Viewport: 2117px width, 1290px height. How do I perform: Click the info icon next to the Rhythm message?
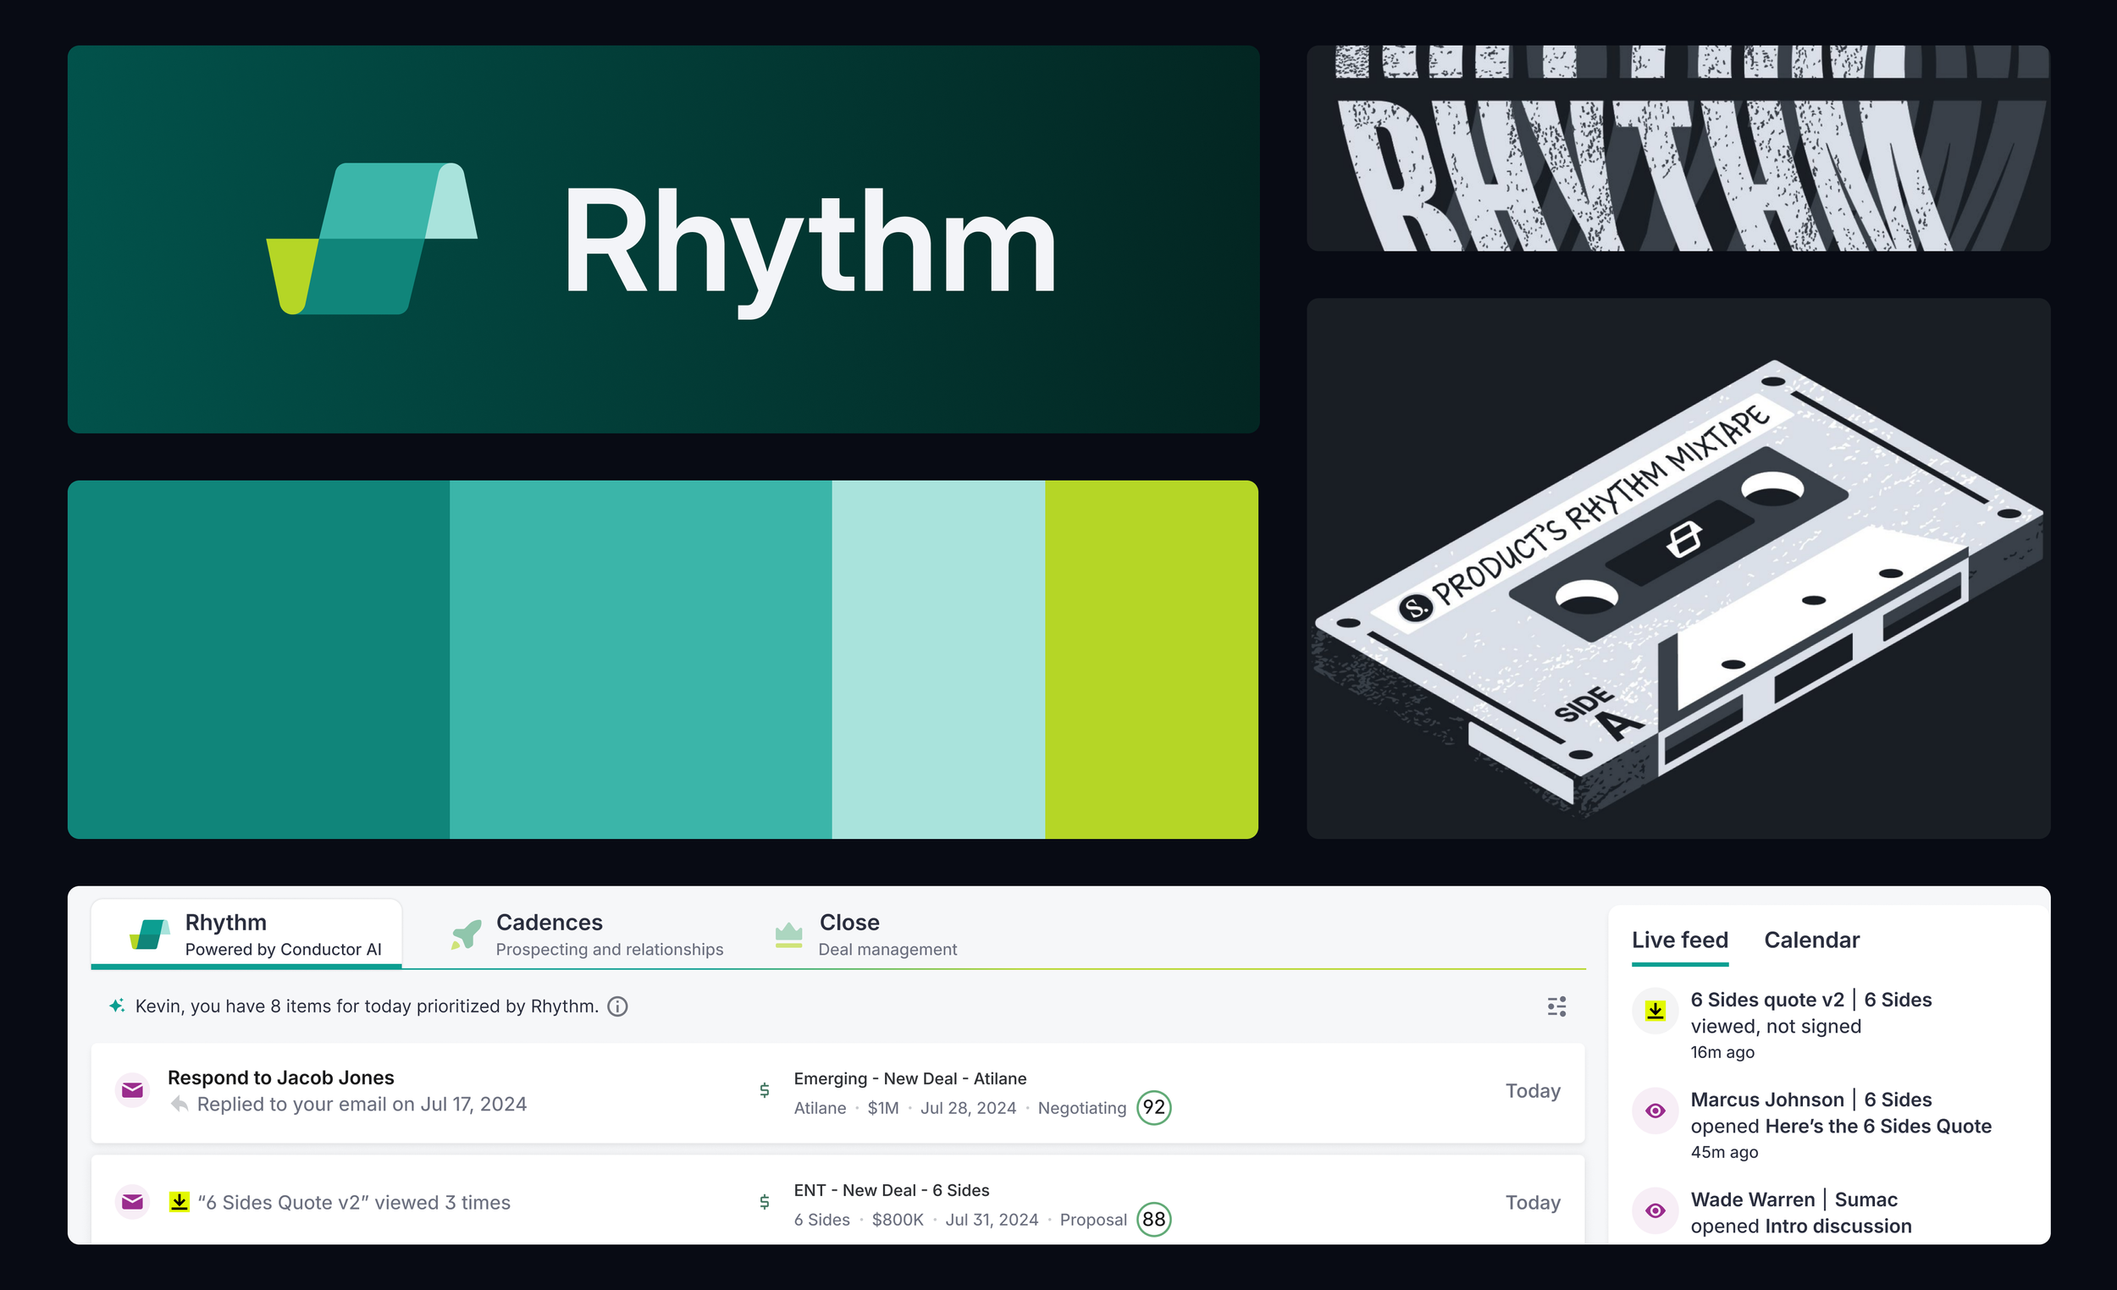tap(616, 1006)
